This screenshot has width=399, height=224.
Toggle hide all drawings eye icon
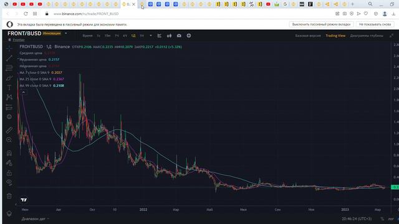coord(9,182)
